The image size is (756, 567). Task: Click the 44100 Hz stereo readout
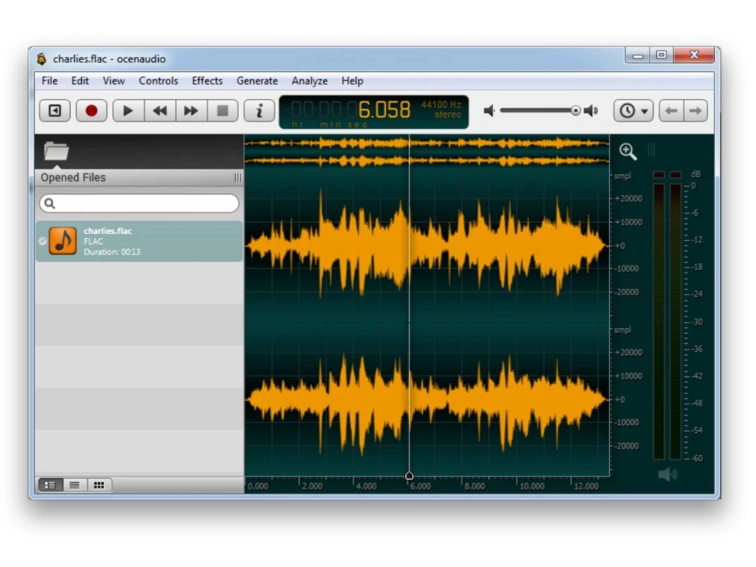click(441, 110)
